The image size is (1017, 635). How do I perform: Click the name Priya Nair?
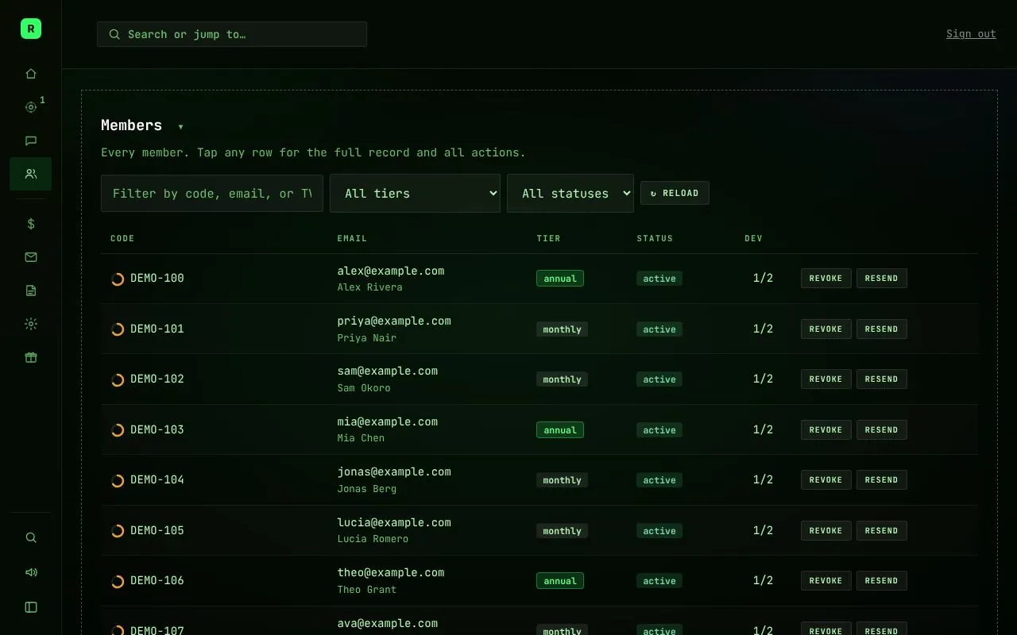coord(366,337)
